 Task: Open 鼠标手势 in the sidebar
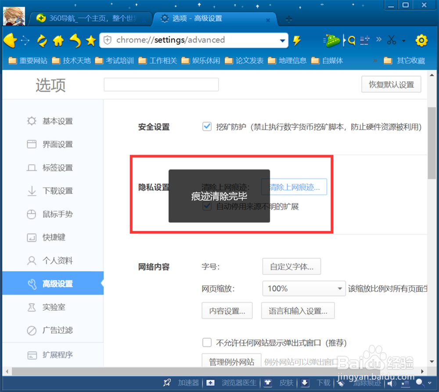53,214
